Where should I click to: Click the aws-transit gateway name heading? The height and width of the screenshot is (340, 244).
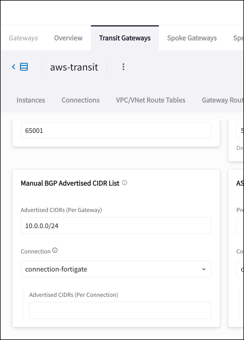tap(74, 67)
